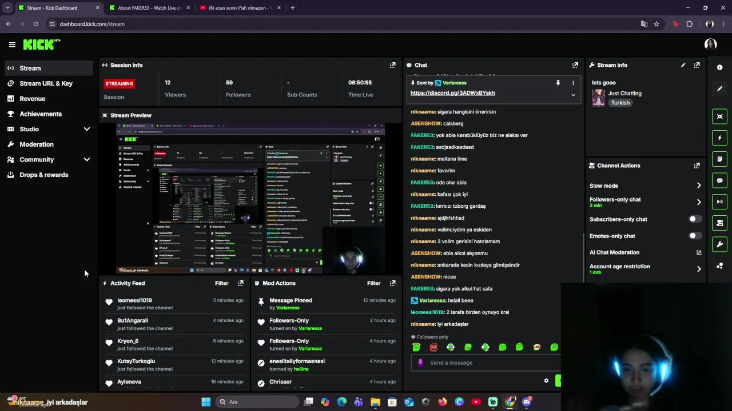
Task: Click the pencil edit icon on the right rail
Action: pyautogui.click(x=719, y=88)
